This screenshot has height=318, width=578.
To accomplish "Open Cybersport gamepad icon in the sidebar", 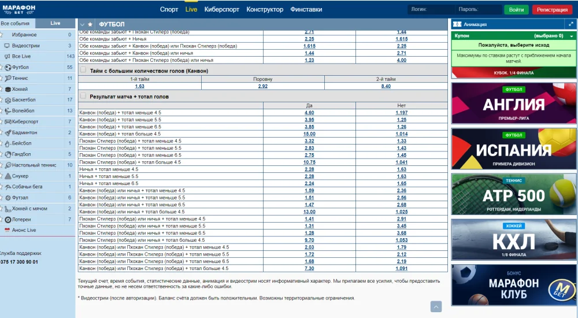I will tap(8, 121).
